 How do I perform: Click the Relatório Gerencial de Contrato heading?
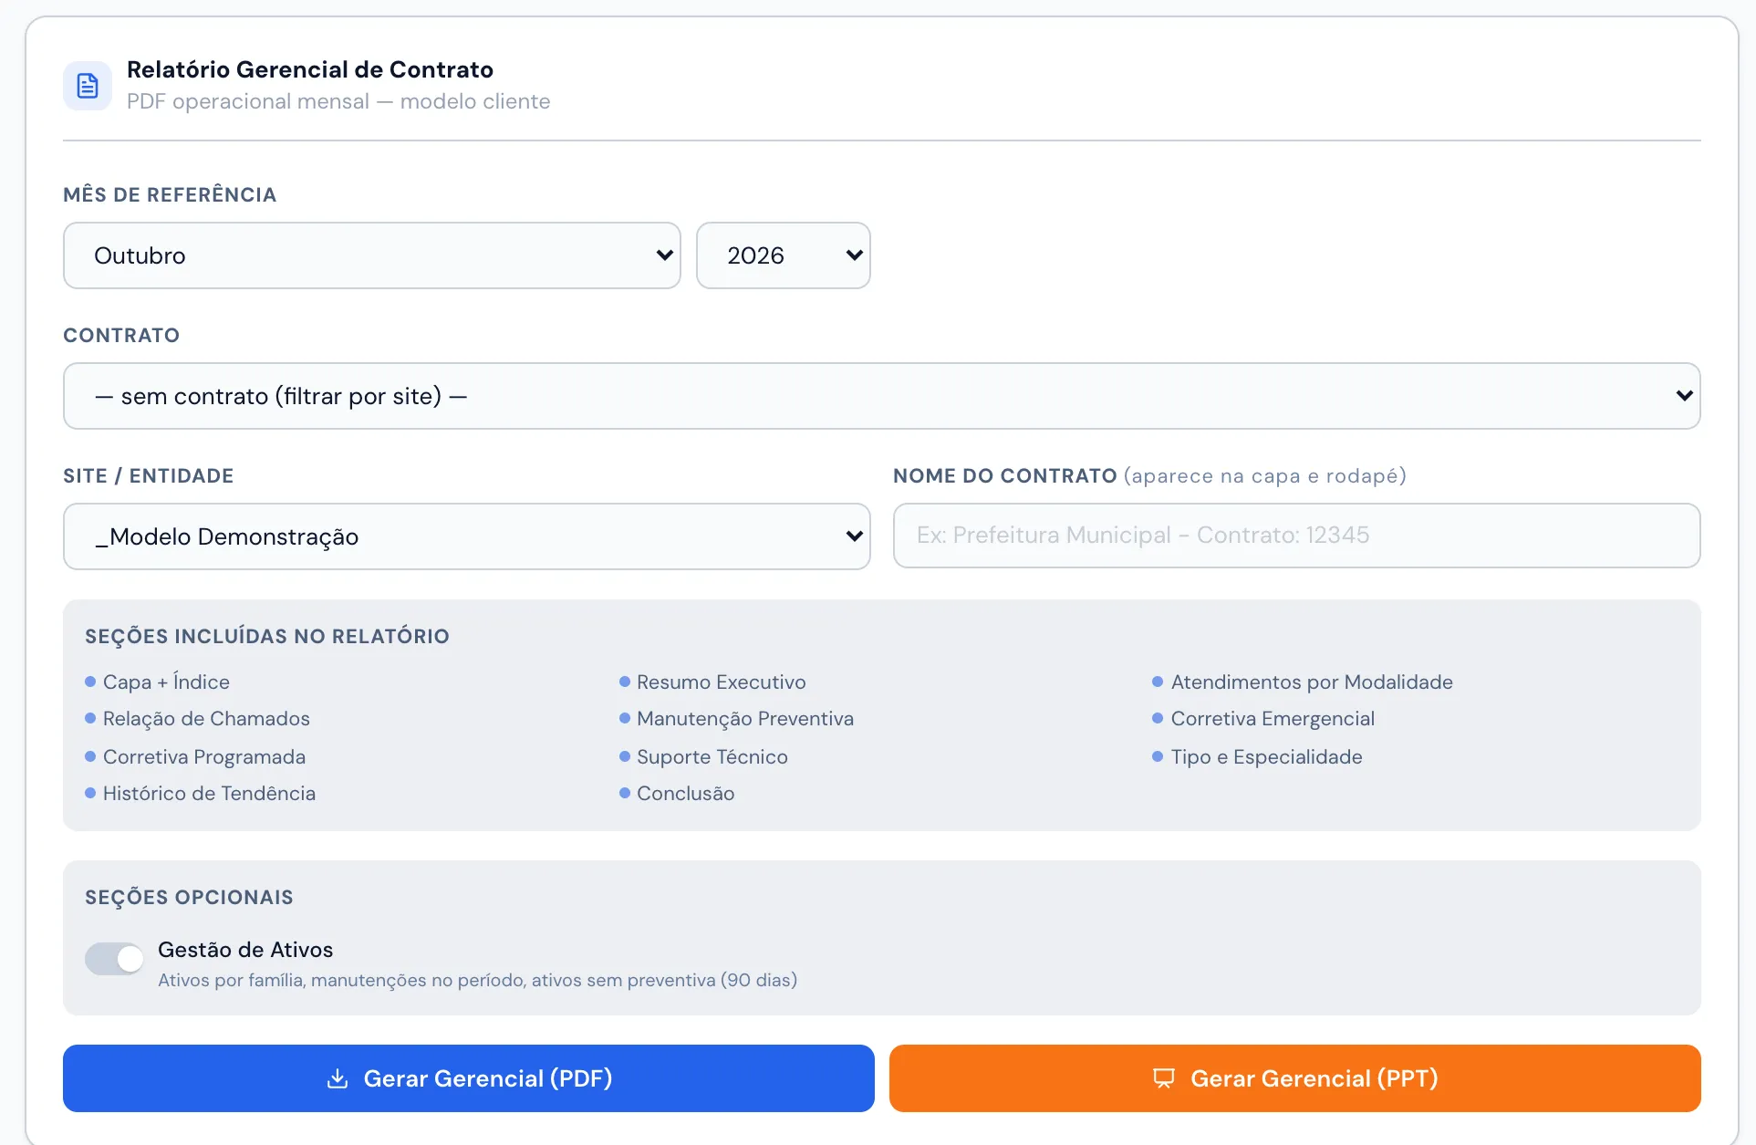[310, 69]
